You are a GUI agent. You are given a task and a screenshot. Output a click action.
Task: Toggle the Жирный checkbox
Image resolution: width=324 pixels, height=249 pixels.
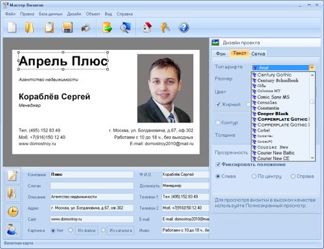coord(218,104)
